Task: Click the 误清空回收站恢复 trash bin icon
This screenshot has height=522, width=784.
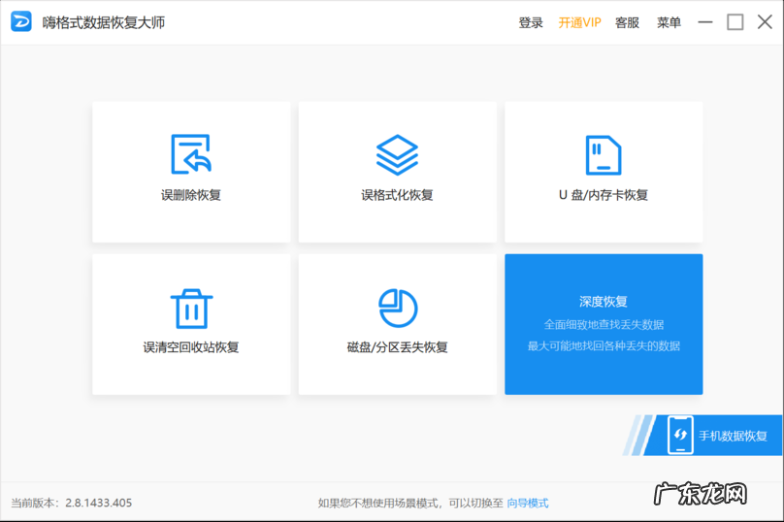Action: point(191,309)
